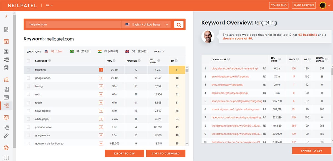The width and height of the screenshot is (333, 161).
Task: Open the EN site language dropdown
Action: tap(49, 5)
